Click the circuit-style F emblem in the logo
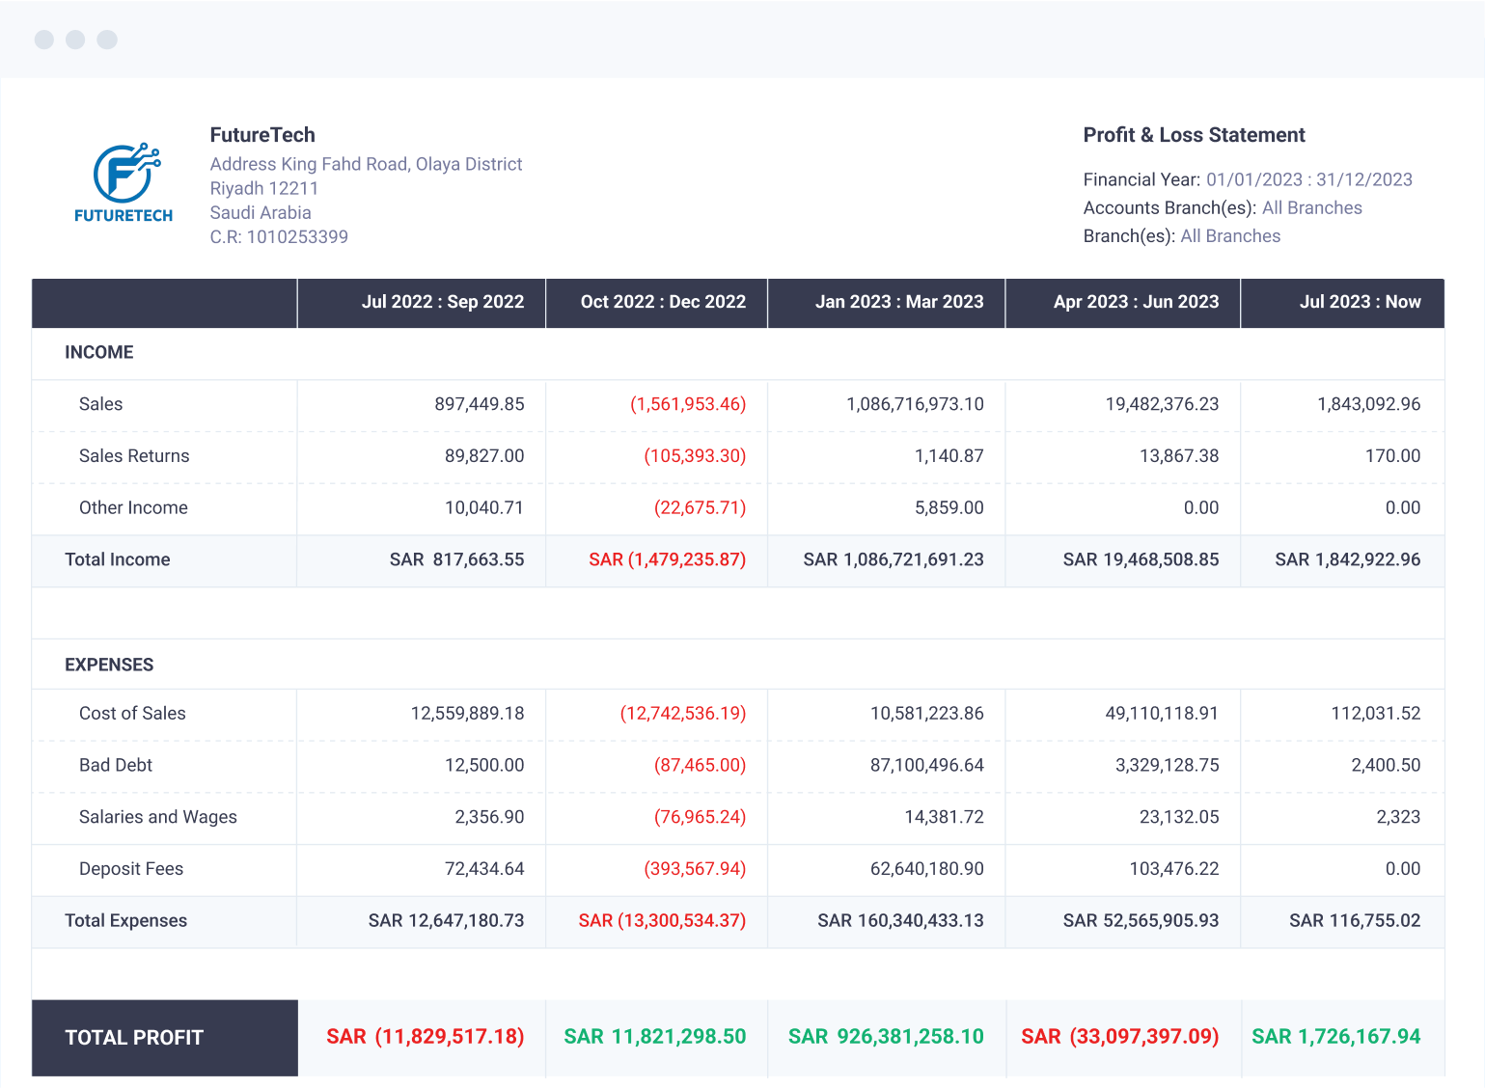1485x1088 pixels. 123,174
